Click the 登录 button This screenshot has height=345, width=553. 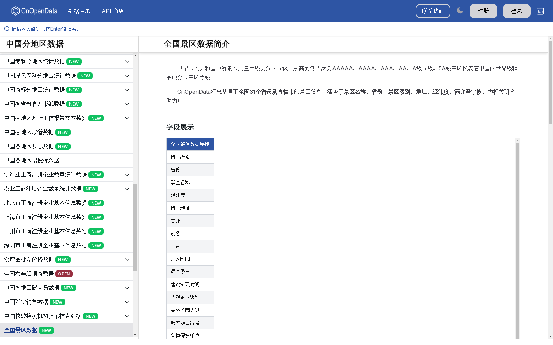pos(516,11)
